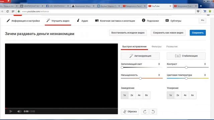This screenshot has height=120, width=214.
Task: Click the green padlock security icon
Action: 19,11
